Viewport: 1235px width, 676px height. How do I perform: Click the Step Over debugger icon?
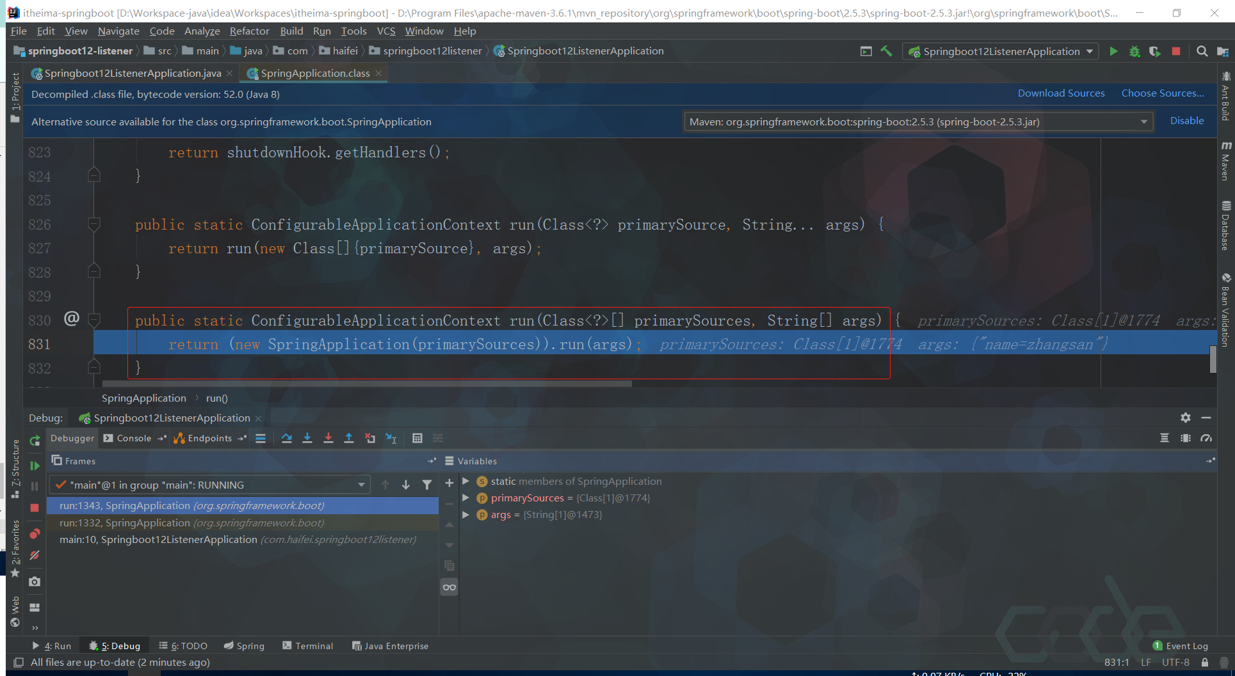(x=287, y=438)
